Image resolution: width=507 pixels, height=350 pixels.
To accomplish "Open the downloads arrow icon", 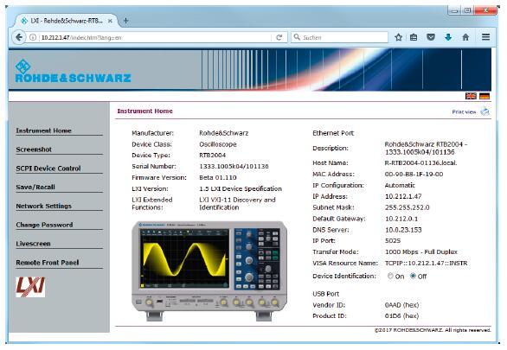I will click(x=448, y=37).
